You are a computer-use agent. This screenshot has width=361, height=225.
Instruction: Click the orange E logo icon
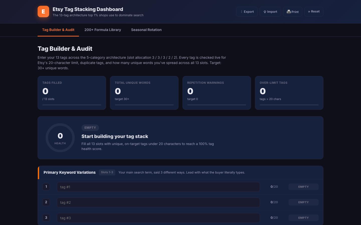(43, 11)
